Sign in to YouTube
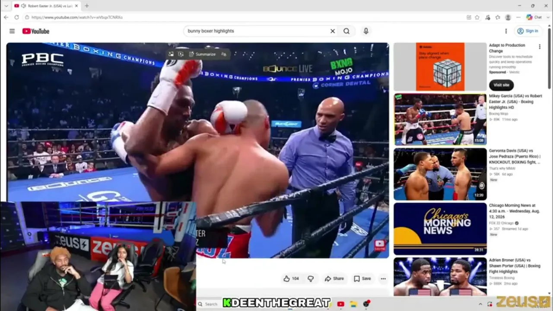Image resolution: width=553 pixels, height=311 pixels. click(x=528, y=31)
